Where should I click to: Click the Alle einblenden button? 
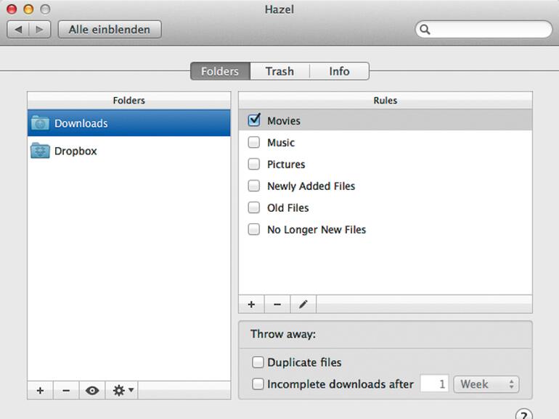pos(110,29)
